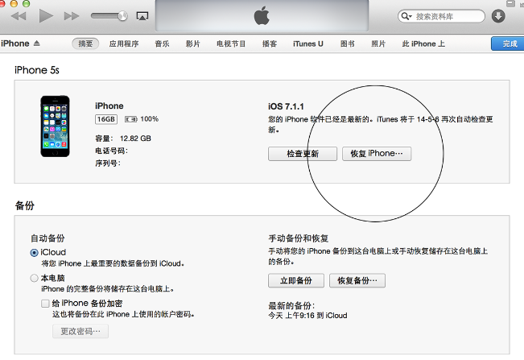Click the blue 完成 button

click(510, 43)
